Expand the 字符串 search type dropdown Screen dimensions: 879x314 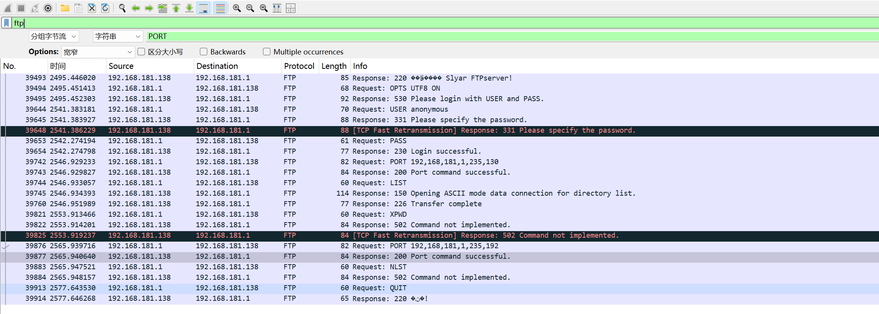tap(118, 37)
